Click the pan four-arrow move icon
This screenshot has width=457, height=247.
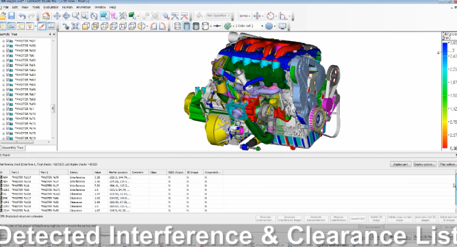(x=57, y=16)
